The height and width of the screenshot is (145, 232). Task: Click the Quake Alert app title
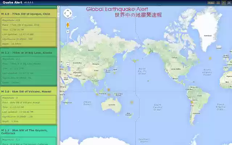click(x=12, y=3)
